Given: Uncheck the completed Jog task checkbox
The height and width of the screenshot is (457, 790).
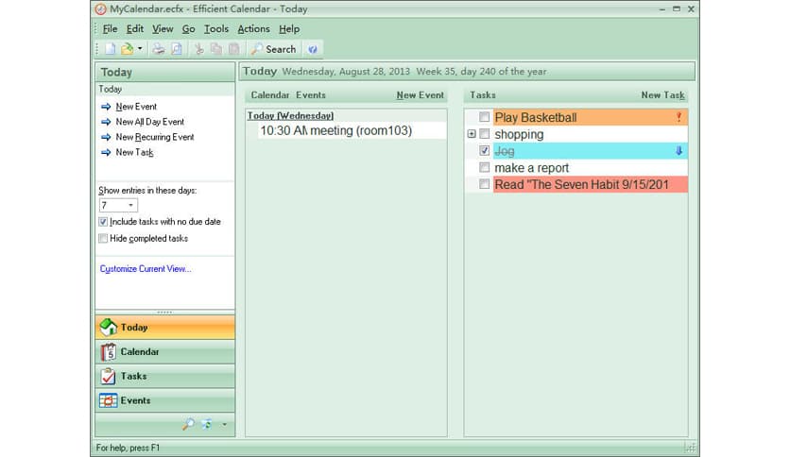Looking at the screenshot, I should tap(484, 150).
